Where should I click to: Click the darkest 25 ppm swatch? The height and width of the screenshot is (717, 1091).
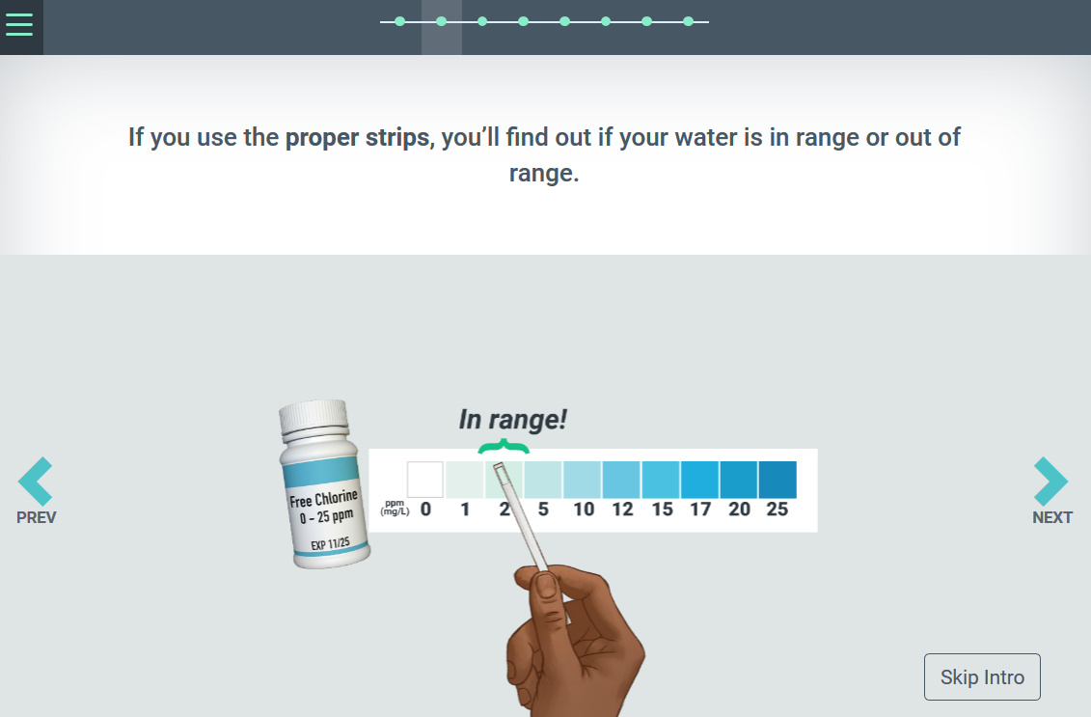(x=777, y=480)
